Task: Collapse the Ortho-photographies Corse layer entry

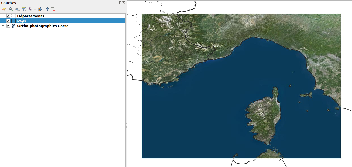Action: point(3,26)
